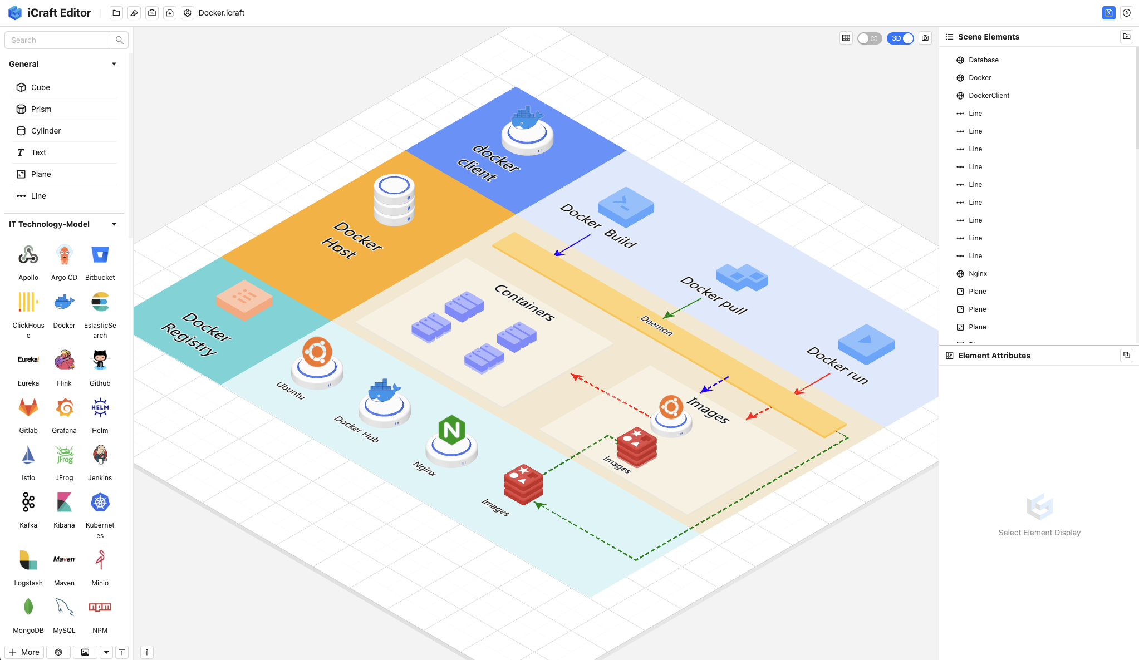Image resolution: width=1139 pixels, height=660 pixels.
Task: Toggle the camera mode switch
Action: [x=870, y=38]
